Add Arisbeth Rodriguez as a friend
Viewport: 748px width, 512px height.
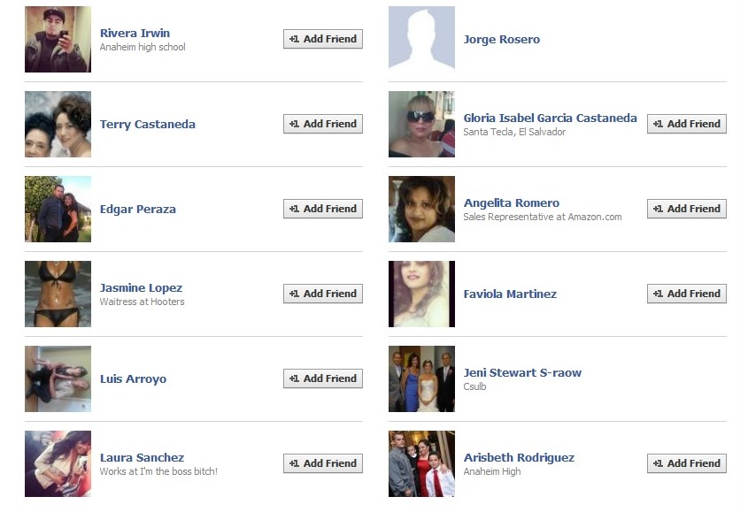[x=687, y=463]
